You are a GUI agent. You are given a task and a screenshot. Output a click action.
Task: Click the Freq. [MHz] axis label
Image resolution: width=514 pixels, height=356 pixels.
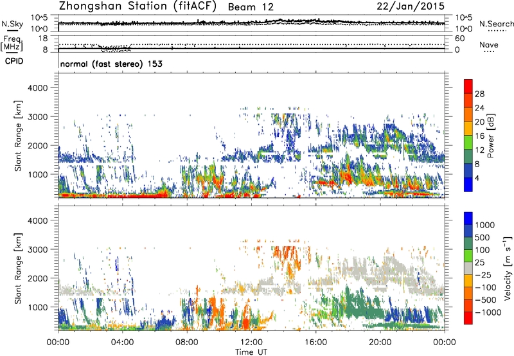point(12,44)
